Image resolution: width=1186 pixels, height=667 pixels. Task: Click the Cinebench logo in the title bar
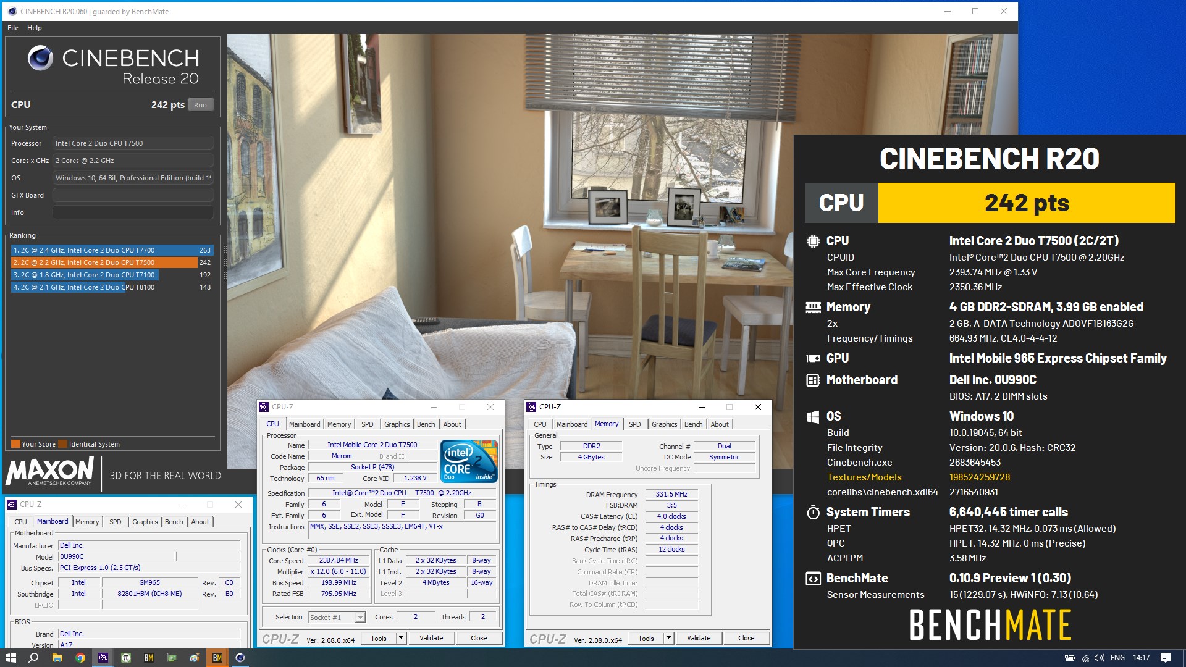tap(12, 11)
